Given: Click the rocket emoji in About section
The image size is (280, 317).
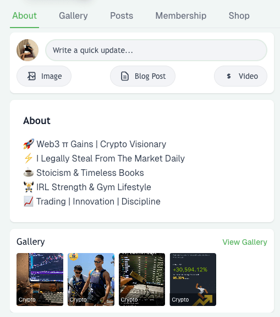Looking at the screenshot, I should pyautogui.click(x=29, y=144).
